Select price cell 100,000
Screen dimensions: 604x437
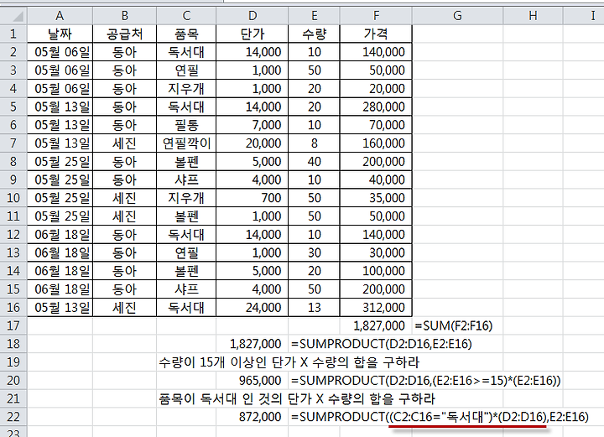tap(376, 271)
